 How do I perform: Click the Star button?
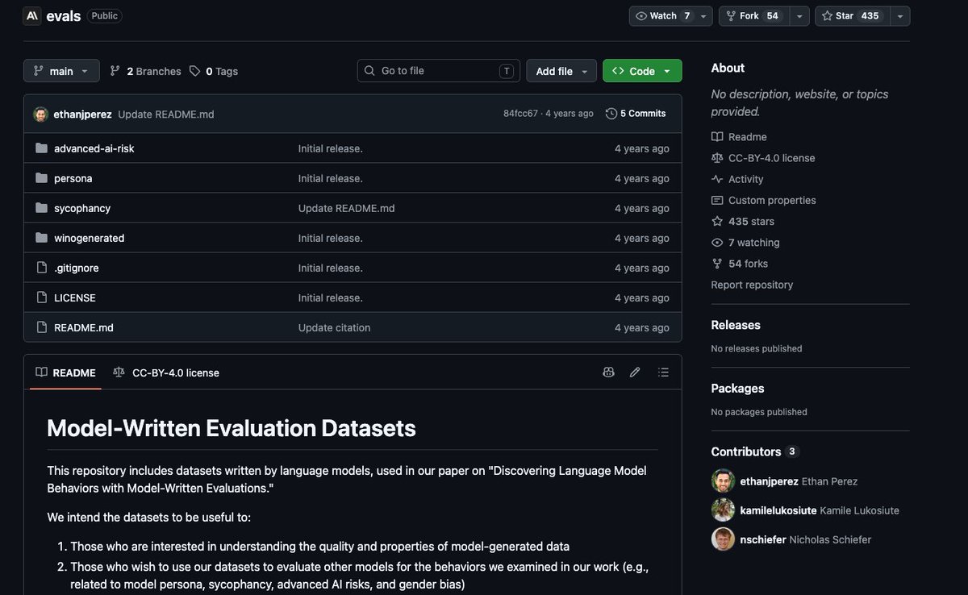point(851,16)
